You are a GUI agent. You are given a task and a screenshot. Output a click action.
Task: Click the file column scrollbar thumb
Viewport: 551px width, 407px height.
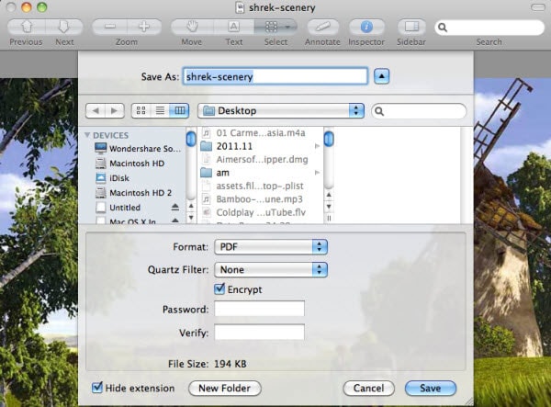(329, 139)
